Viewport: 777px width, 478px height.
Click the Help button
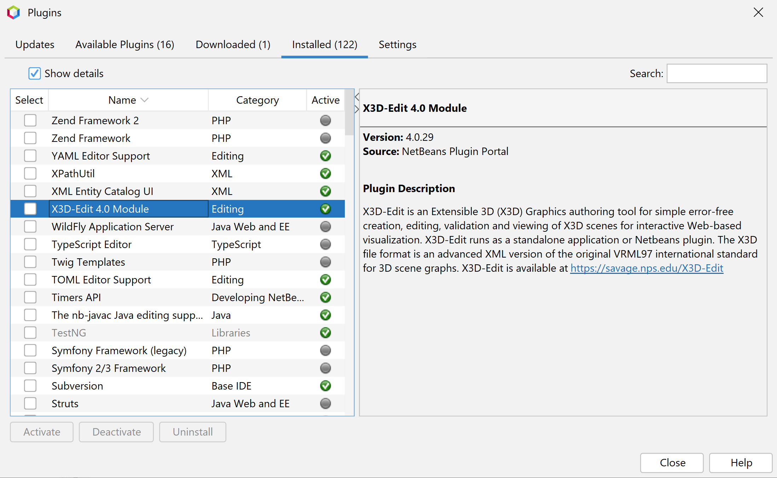pyautogui.click(x=741, y=463)
